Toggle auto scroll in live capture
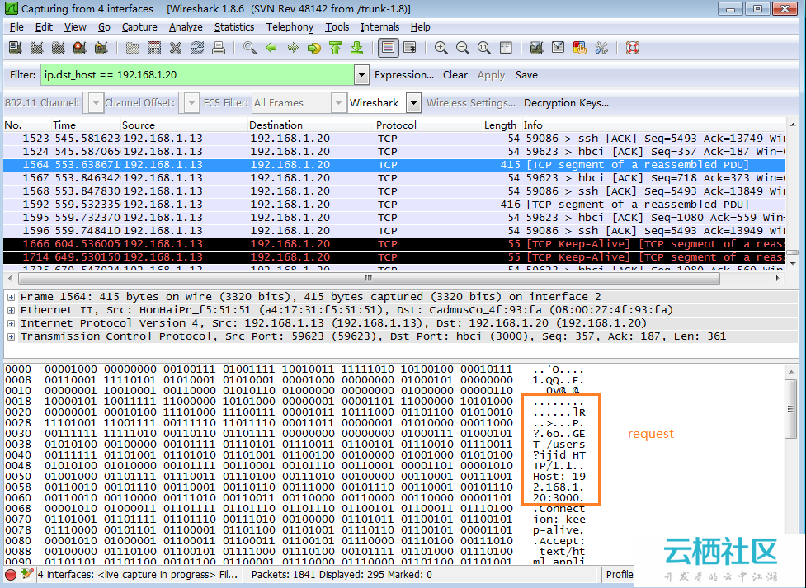The image size is (806, 588). (x=410, y=49)
